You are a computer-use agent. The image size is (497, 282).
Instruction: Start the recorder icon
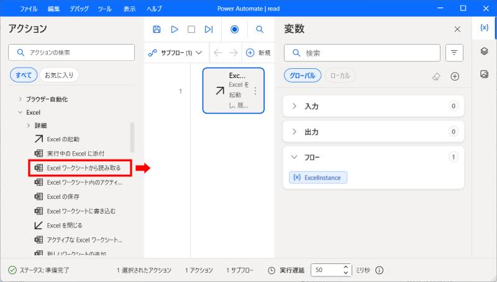(x=235, y=29)
